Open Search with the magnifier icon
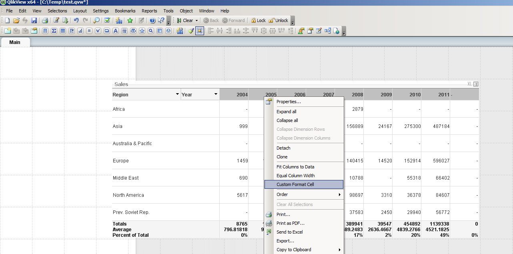Screen dimensions: 513x254 (x=96, y=20)
